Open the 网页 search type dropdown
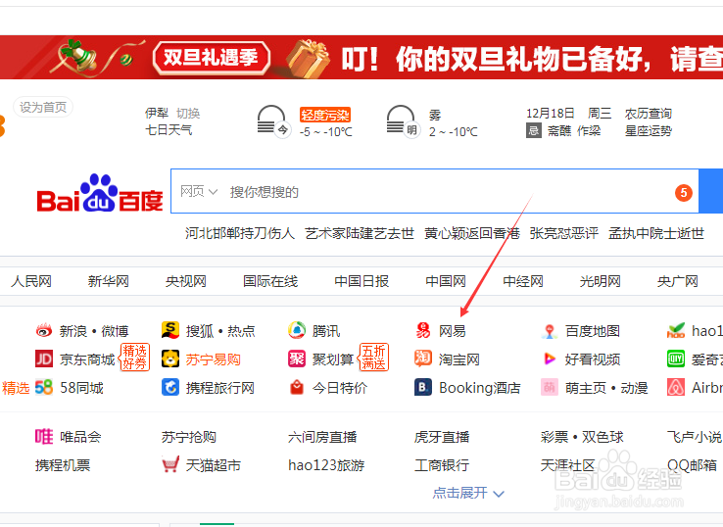The width and height of the screenshot is (723, 527). pyautogui.click(x=198, y=191)
